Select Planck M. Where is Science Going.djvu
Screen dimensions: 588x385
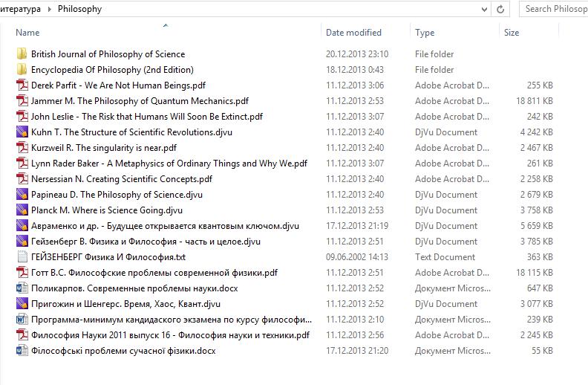click(x=107, y=210)
